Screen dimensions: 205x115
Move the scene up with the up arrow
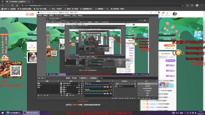pyautogui.click(x=44, y=95)
